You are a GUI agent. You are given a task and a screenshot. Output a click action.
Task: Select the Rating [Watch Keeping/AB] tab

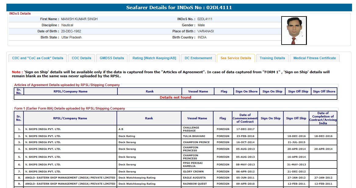point(154,58)
